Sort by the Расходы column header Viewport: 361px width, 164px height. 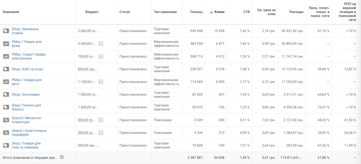coord(296,12)
